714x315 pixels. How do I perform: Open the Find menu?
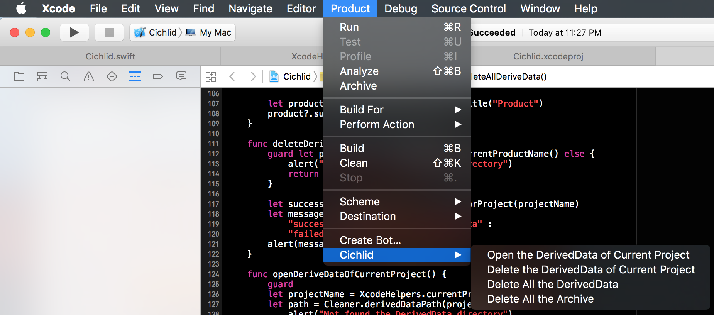tap(204, 8)
